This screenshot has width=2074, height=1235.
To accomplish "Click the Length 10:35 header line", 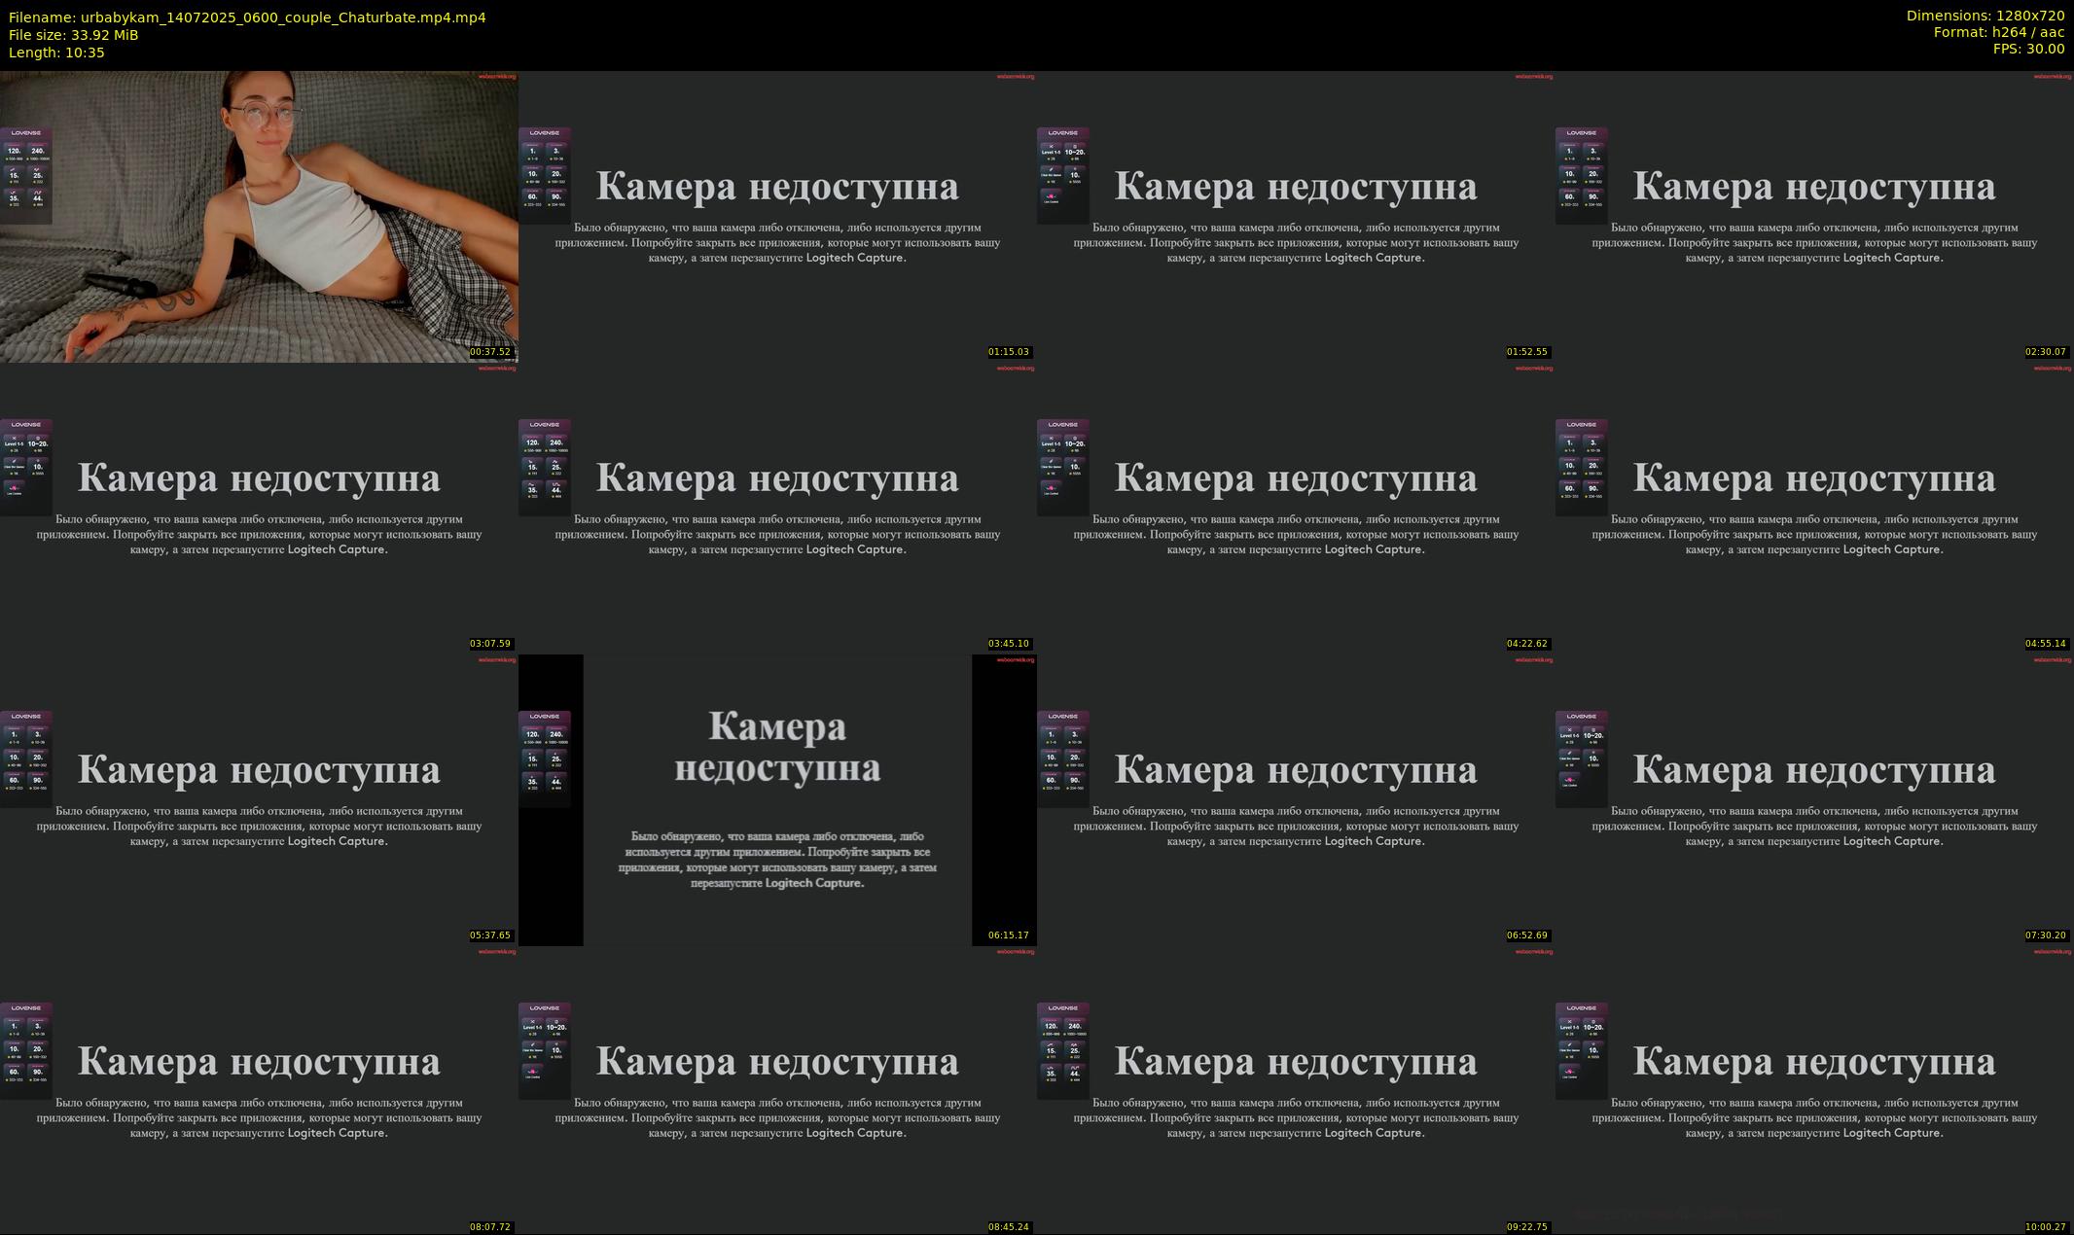I will tap(56, 53).
